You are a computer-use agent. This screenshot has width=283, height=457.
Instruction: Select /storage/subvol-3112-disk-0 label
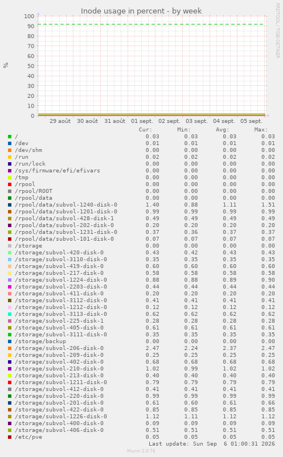61,300
